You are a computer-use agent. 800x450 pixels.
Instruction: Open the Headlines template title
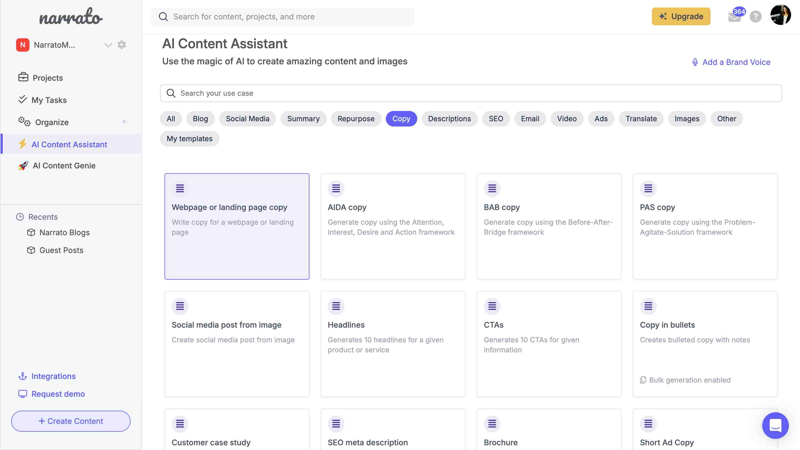346,325
